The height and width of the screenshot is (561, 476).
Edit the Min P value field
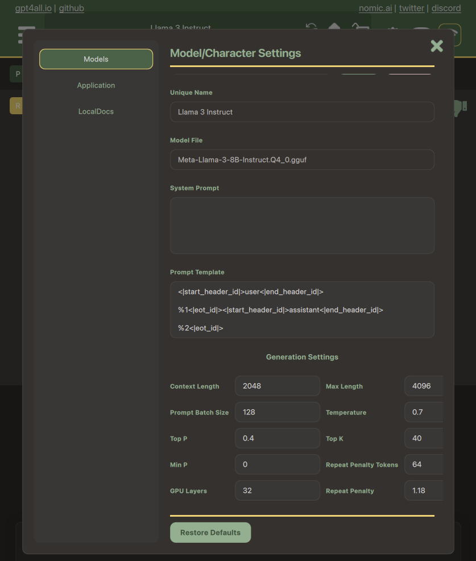click(278, 464)
